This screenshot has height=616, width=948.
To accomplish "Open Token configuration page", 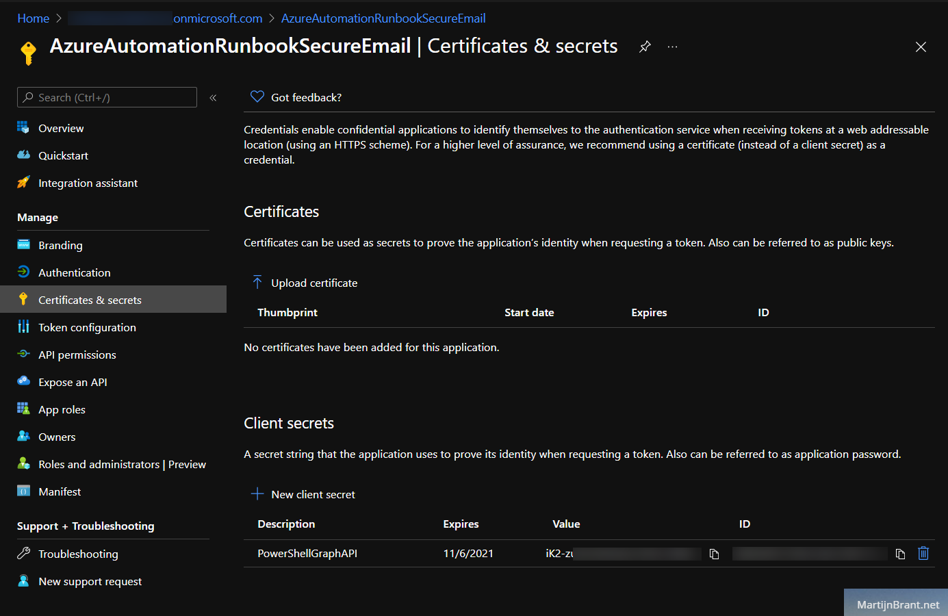I will click(x=87, y=327).
